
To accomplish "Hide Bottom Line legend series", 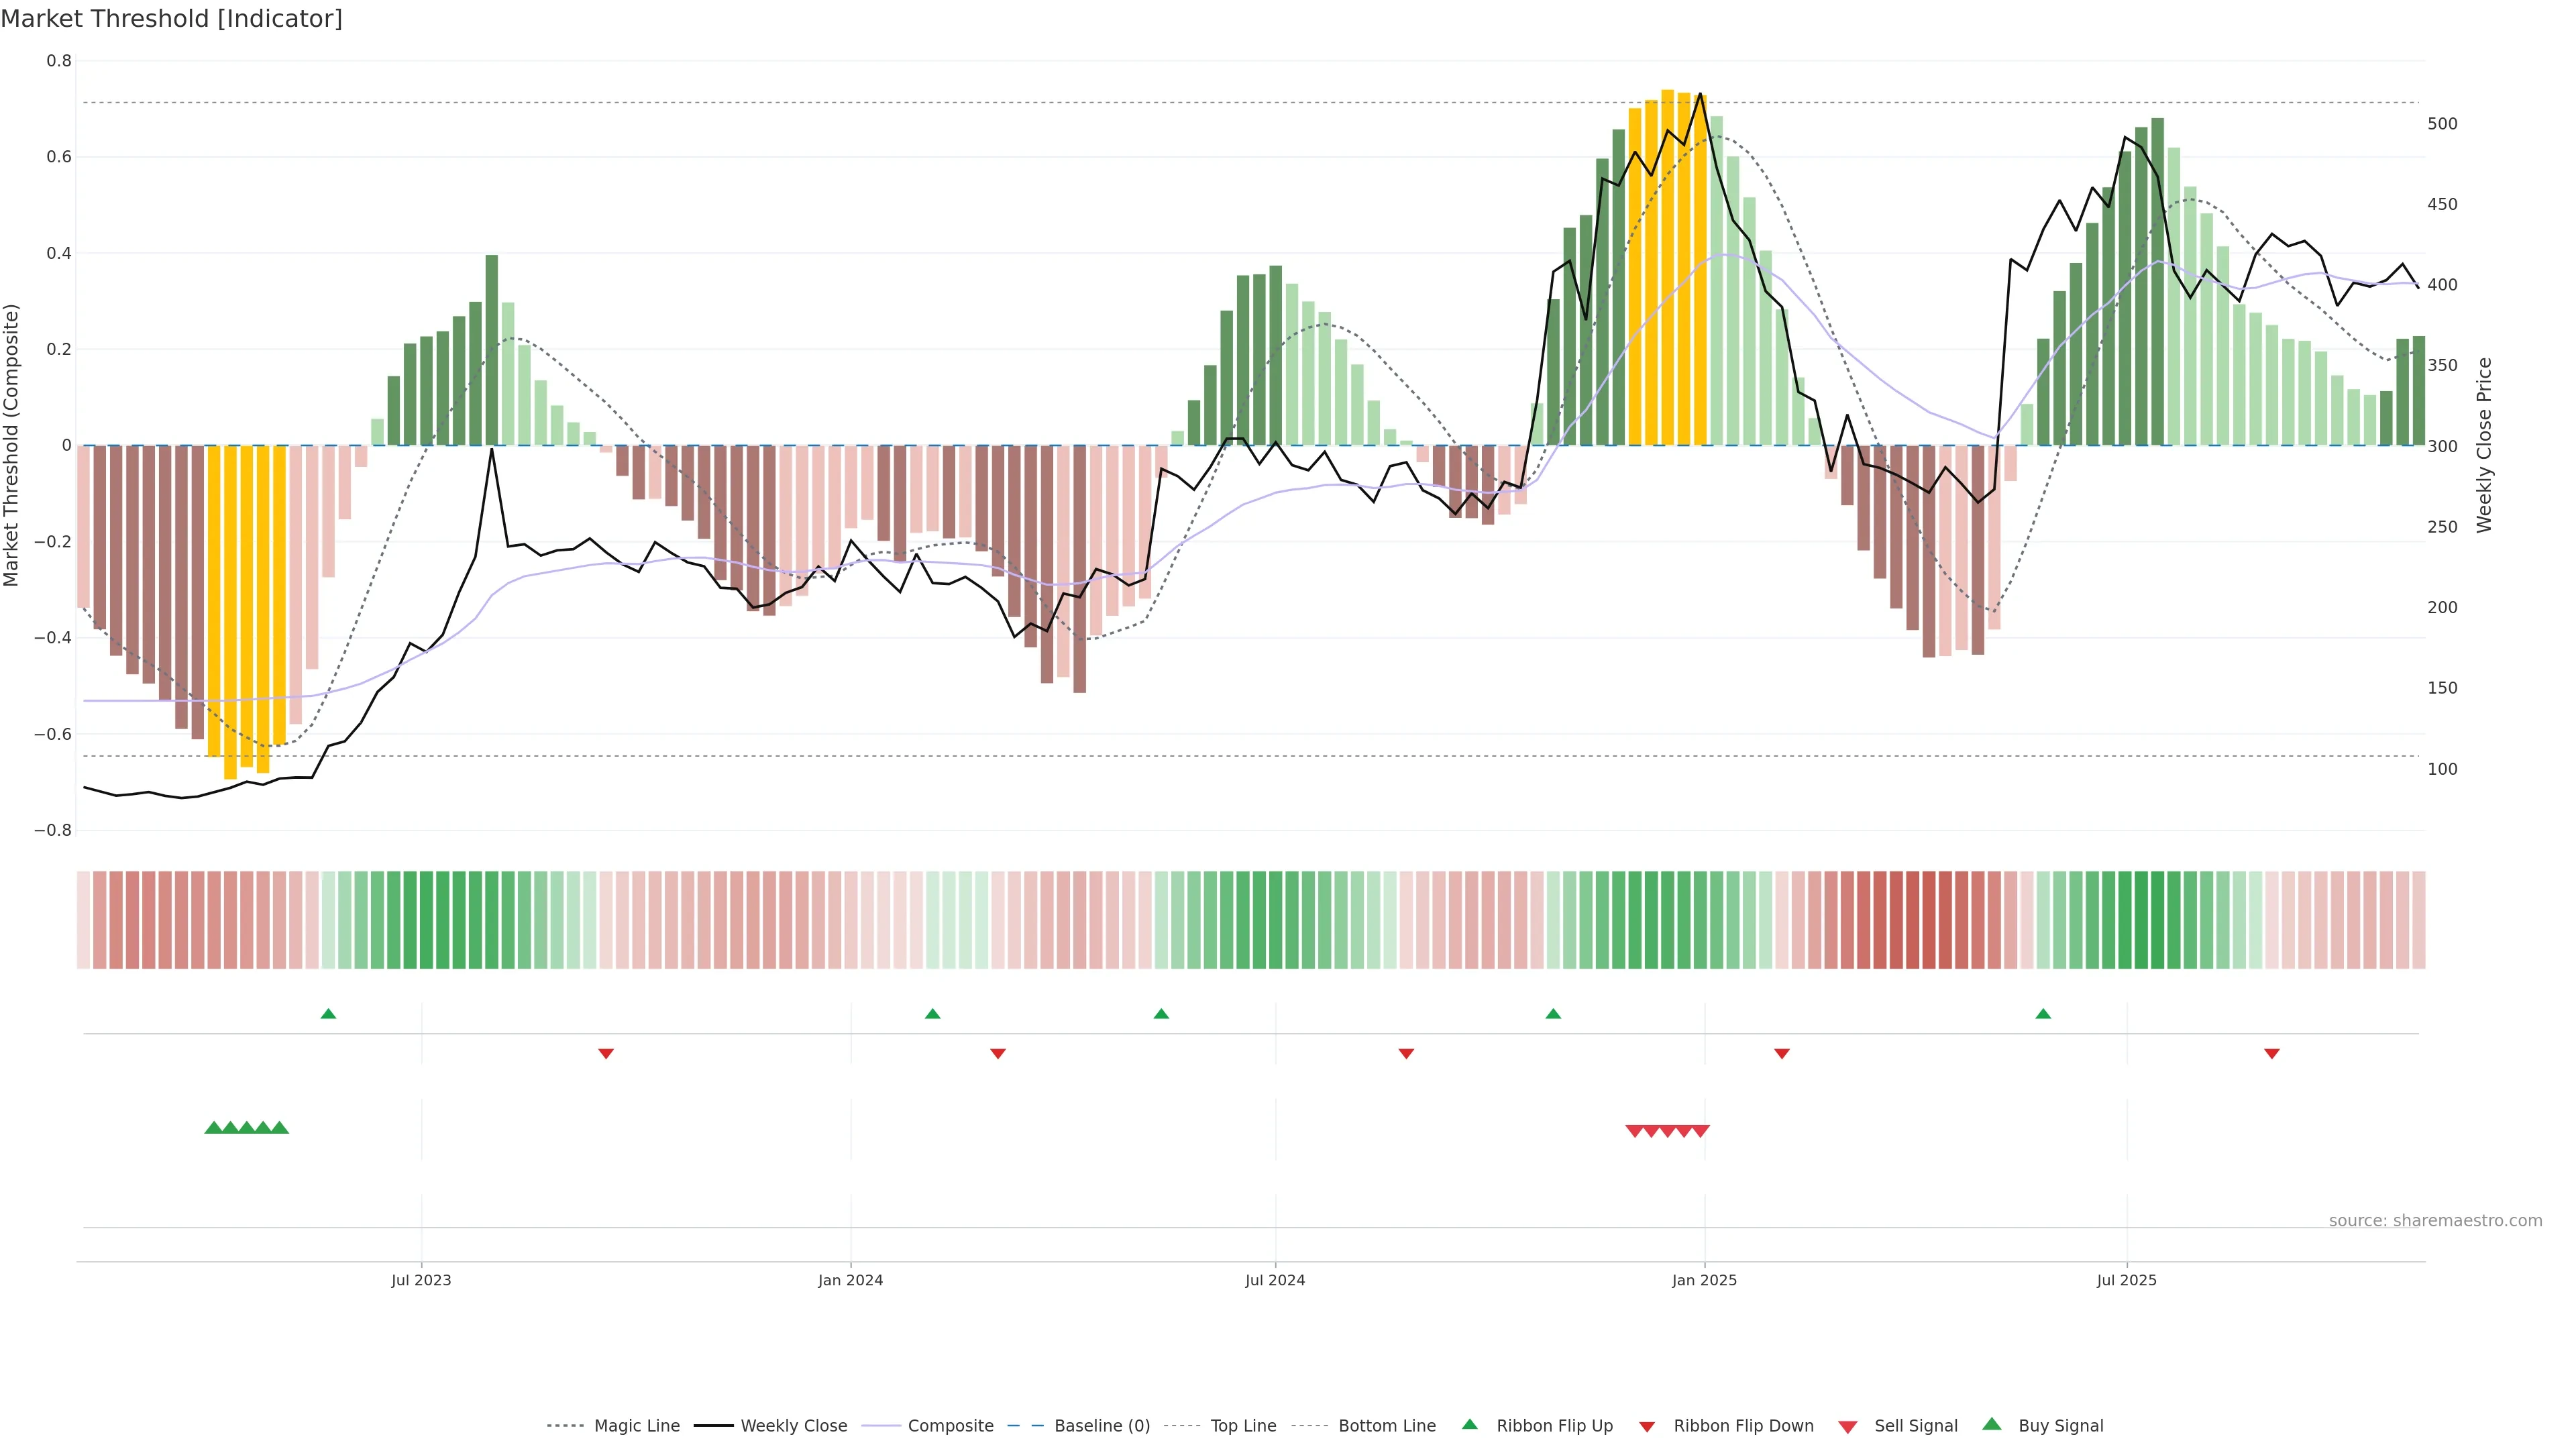I will tap(1386, 1426).
